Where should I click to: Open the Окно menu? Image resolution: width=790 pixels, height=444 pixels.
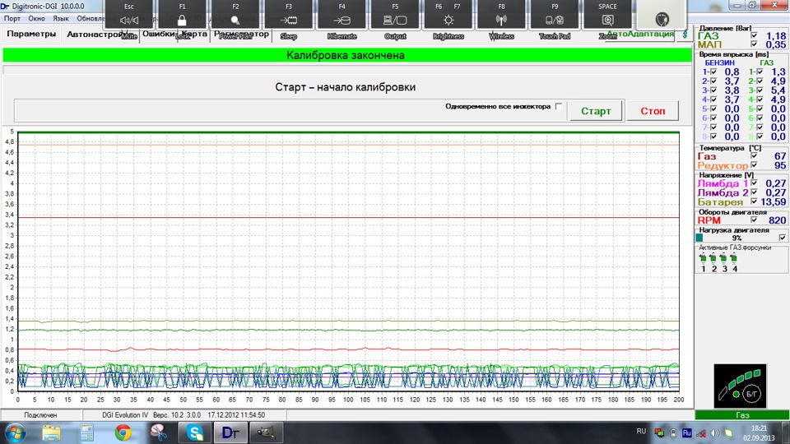pos(36,18)
